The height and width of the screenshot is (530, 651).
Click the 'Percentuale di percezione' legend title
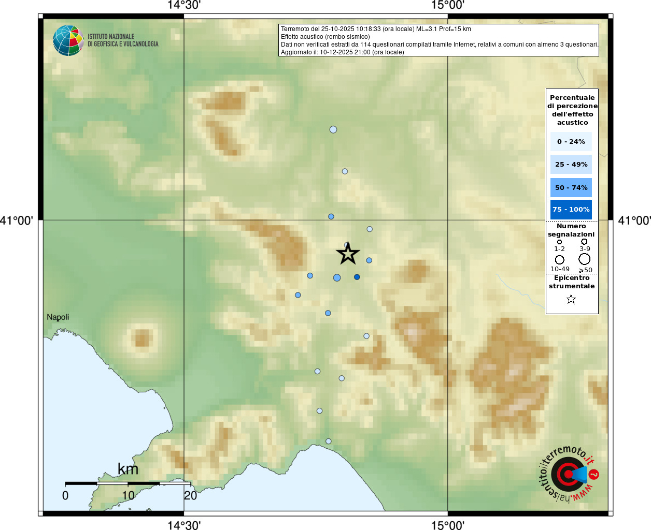tap(572, 110)
